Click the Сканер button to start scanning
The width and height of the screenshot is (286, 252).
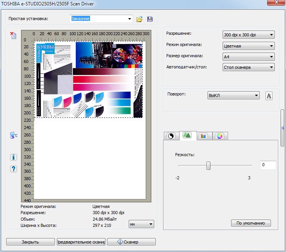tap(131, 242)
